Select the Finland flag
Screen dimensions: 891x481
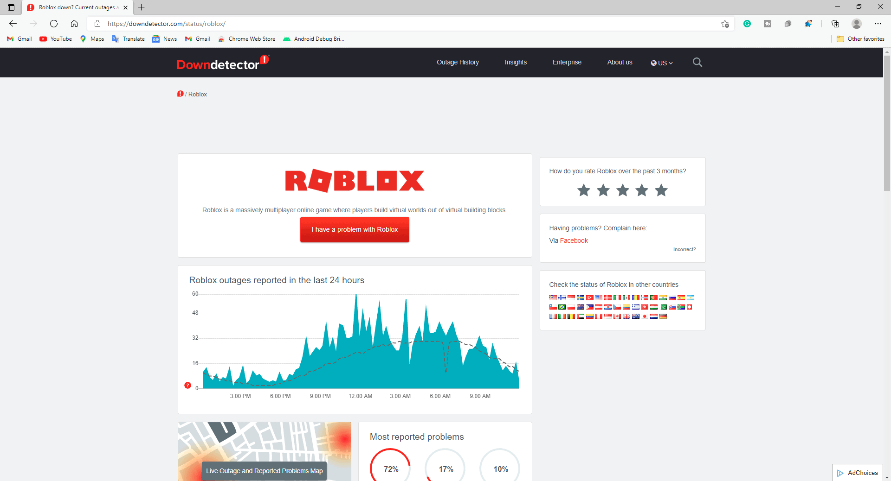(562, 297)
